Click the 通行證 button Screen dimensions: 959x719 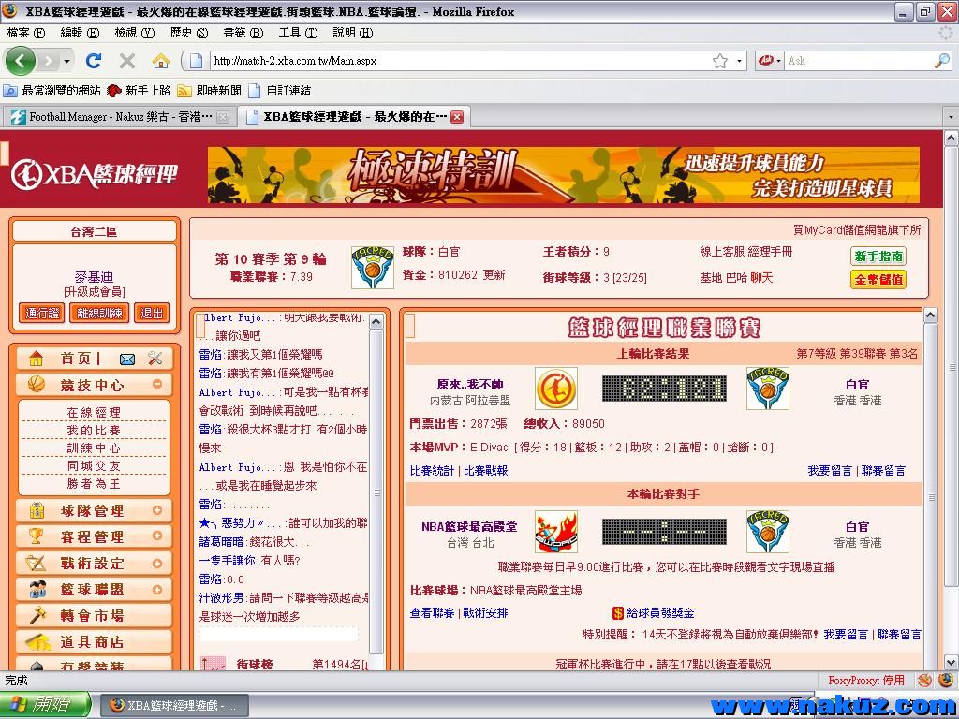click(42, 313)
